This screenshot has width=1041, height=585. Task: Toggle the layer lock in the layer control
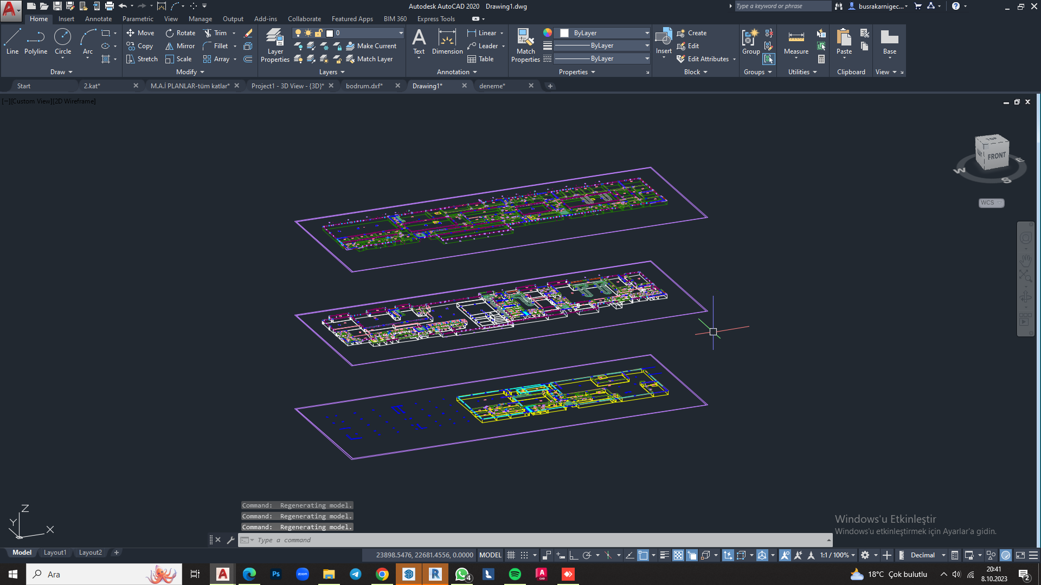coord(319,32)
